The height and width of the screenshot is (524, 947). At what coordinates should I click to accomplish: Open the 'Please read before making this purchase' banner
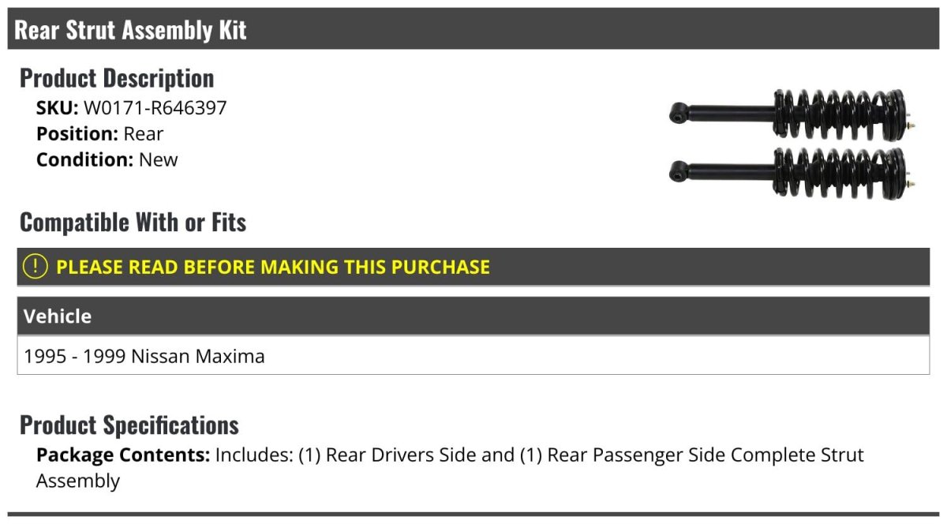coord(272,267)
